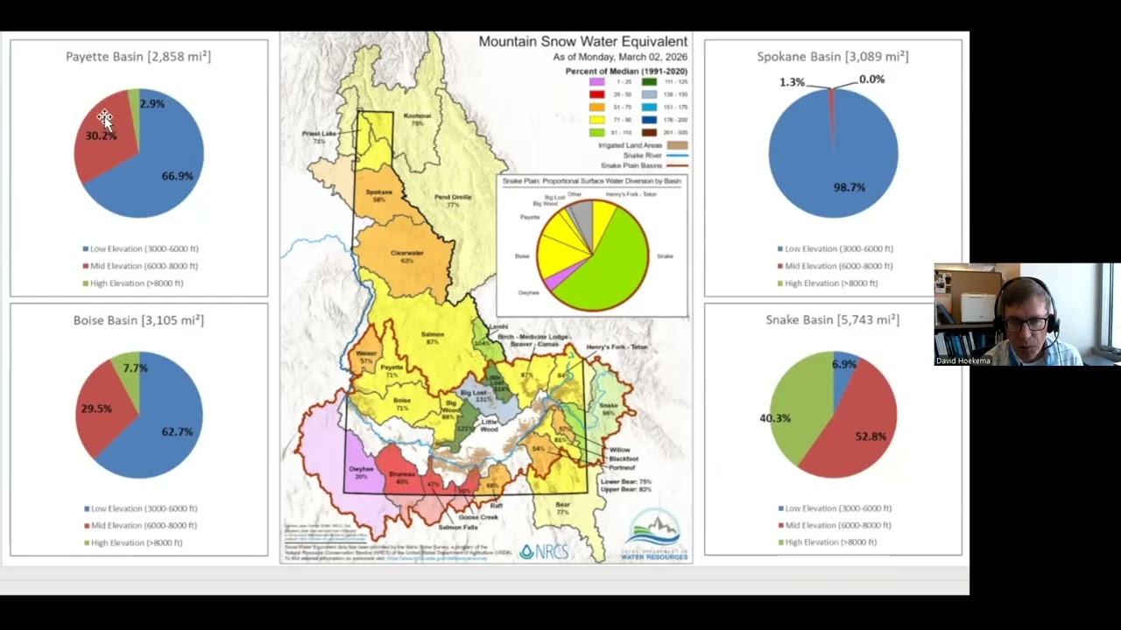Click the Lower Bear: 75% map annotation
The height and width of the screenshot is (630, 1121).
626,481
